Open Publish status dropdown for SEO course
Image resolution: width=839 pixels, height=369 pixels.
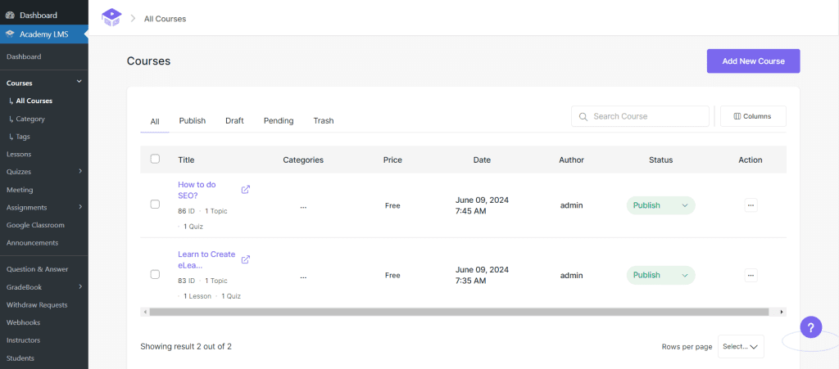[x=660, y=205]
